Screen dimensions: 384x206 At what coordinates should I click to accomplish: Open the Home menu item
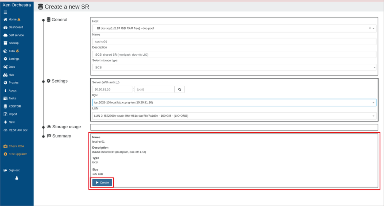pyautogui.click(x=12, y=19)
